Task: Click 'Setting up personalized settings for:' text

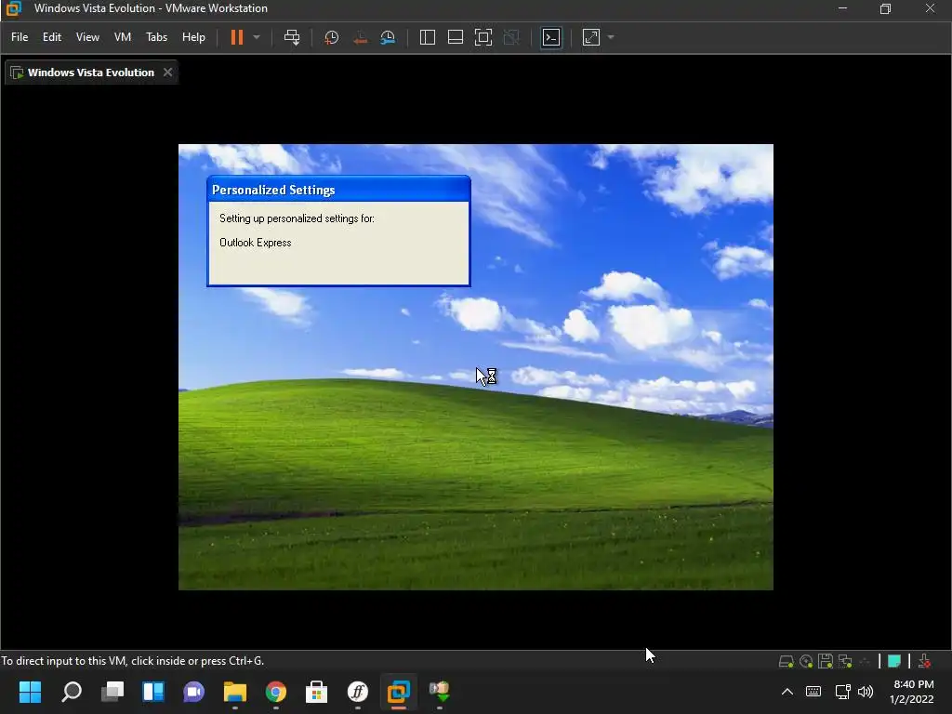Action: point(297,218)
